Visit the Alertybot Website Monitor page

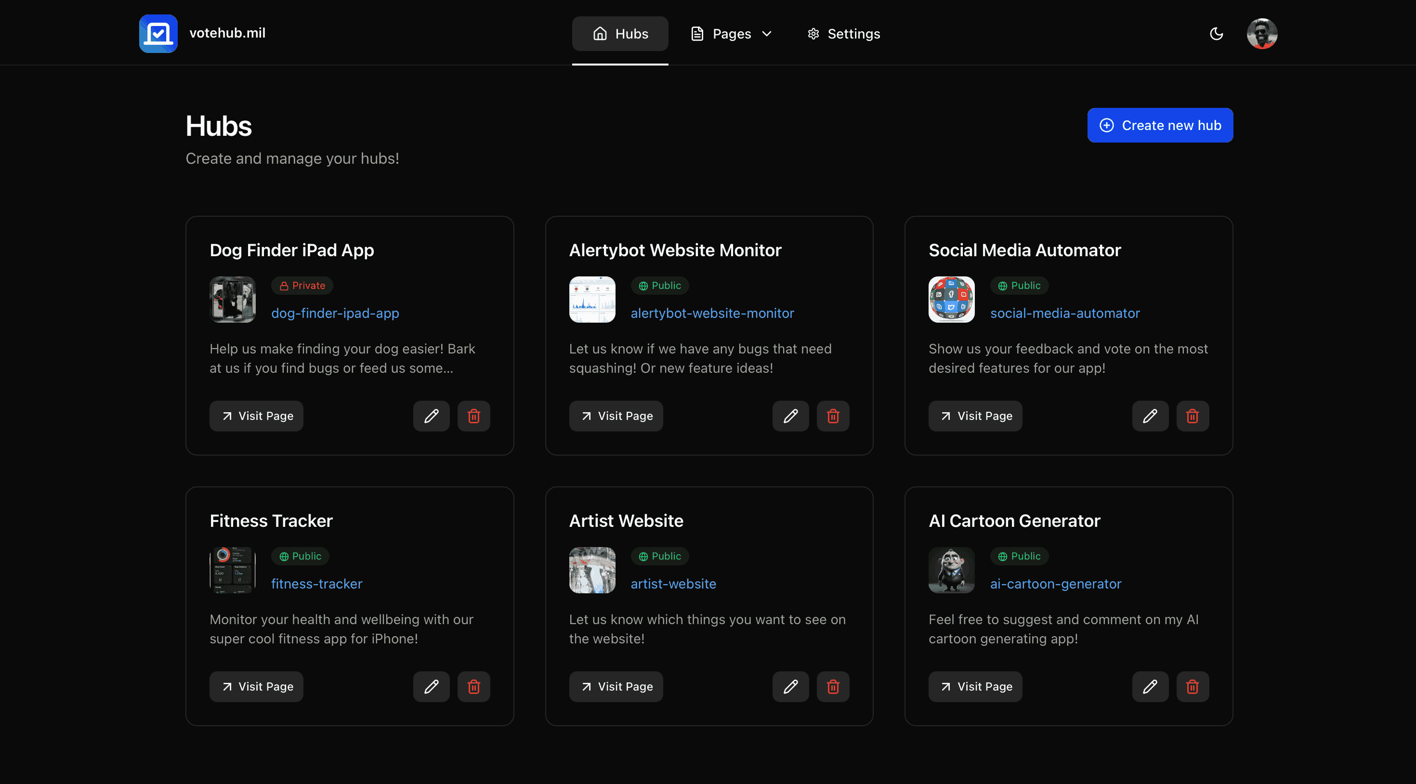pos(616,416)
